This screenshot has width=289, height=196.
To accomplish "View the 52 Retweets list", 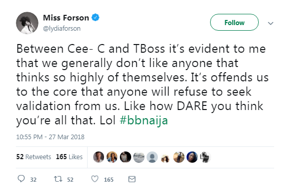I will click(33, 157).
